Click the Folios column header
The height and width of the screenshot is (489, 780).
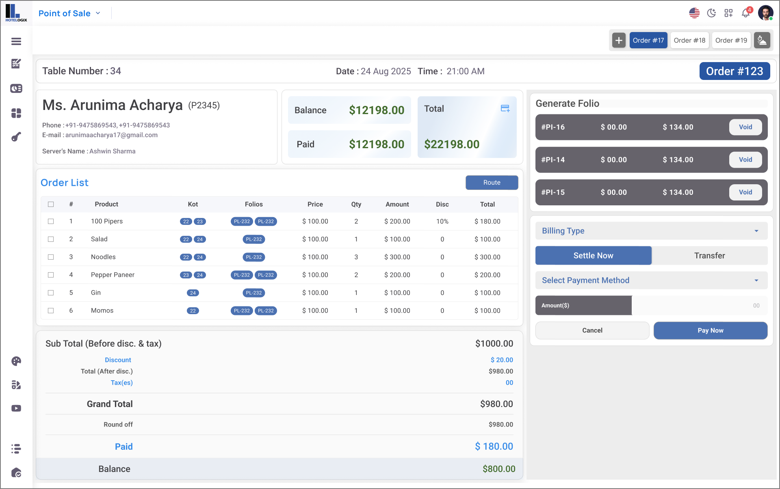(x=254, y=205)
